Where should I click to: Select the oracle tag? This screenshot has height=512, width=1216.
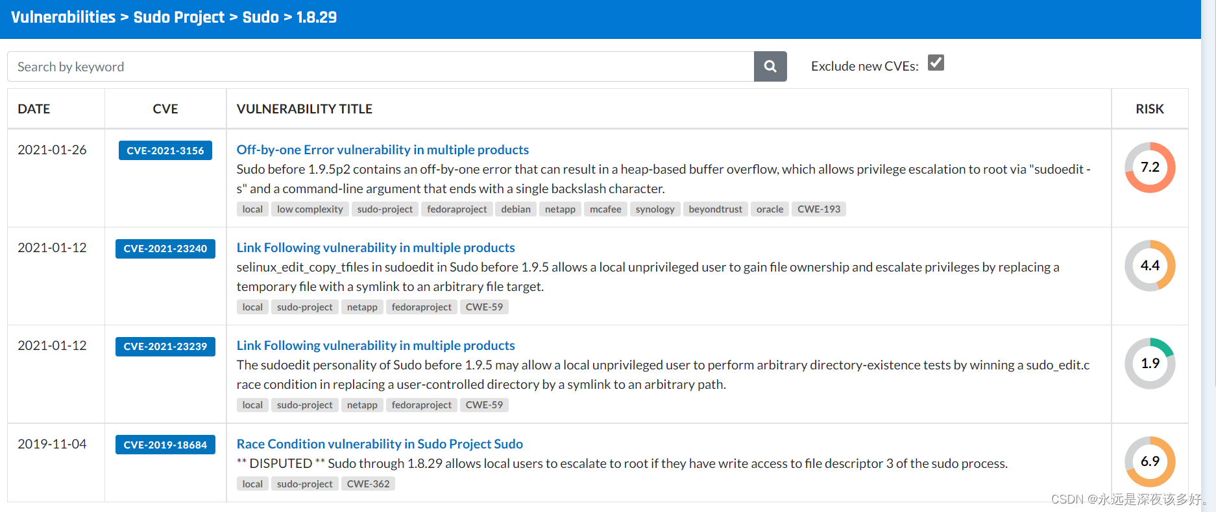[770, 209]
